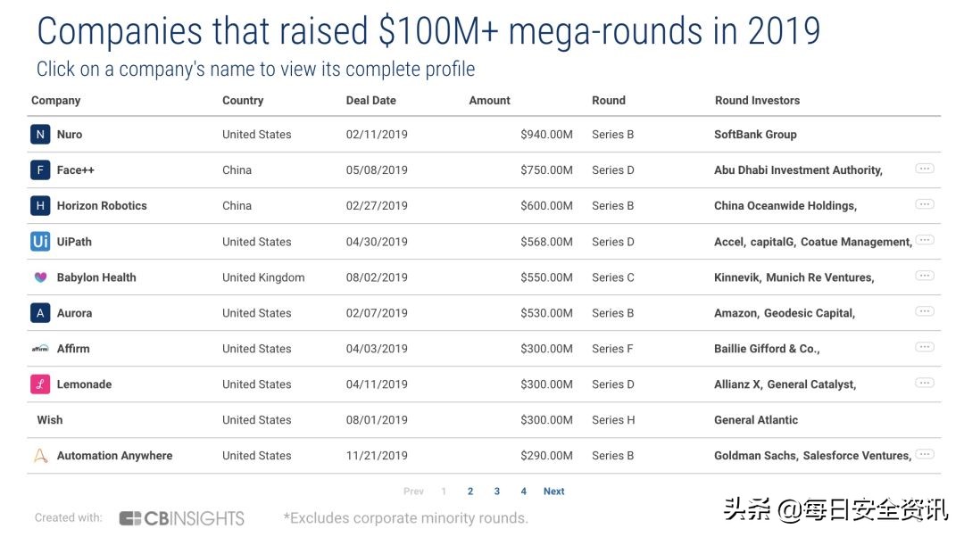Click the Automation Anywhere logo icon
Viewport: 964px width, 537px height.
coord(40,456)
